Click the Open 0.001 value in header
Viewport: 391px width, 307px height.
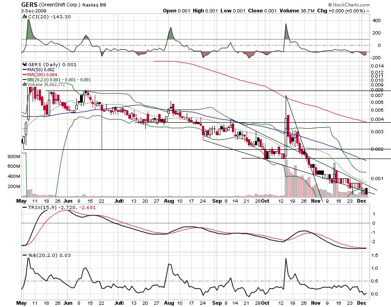[x=177, y=11]
